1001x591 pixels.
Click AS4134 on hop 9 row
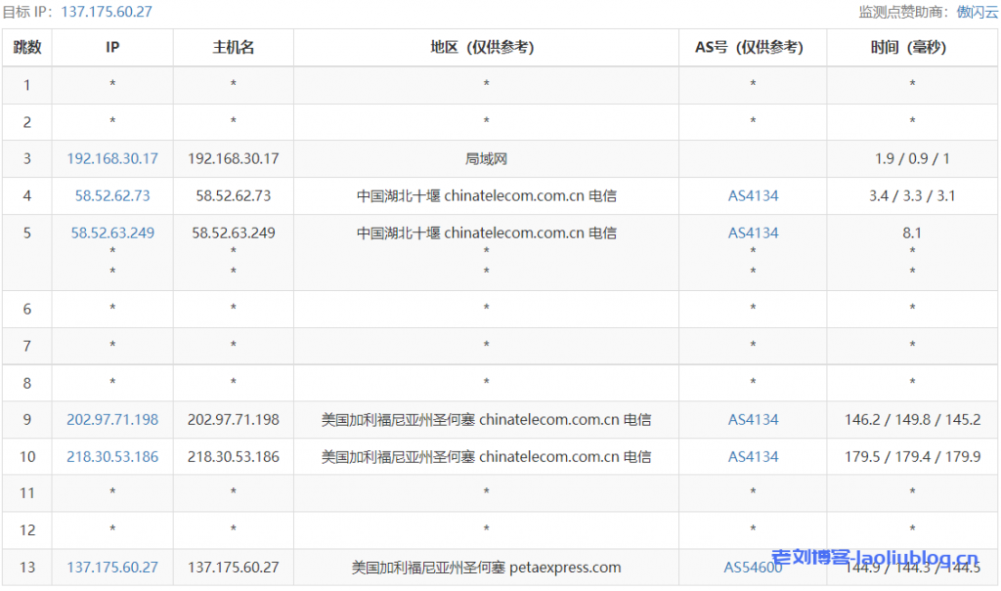point(753,419)
